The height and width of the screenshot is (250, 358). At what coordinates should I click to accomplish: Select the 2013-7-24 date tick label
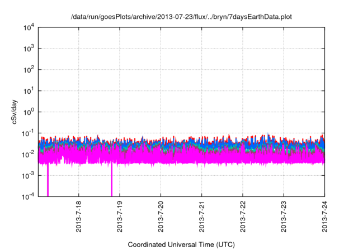pyautogui.click(x=324, y=217)
